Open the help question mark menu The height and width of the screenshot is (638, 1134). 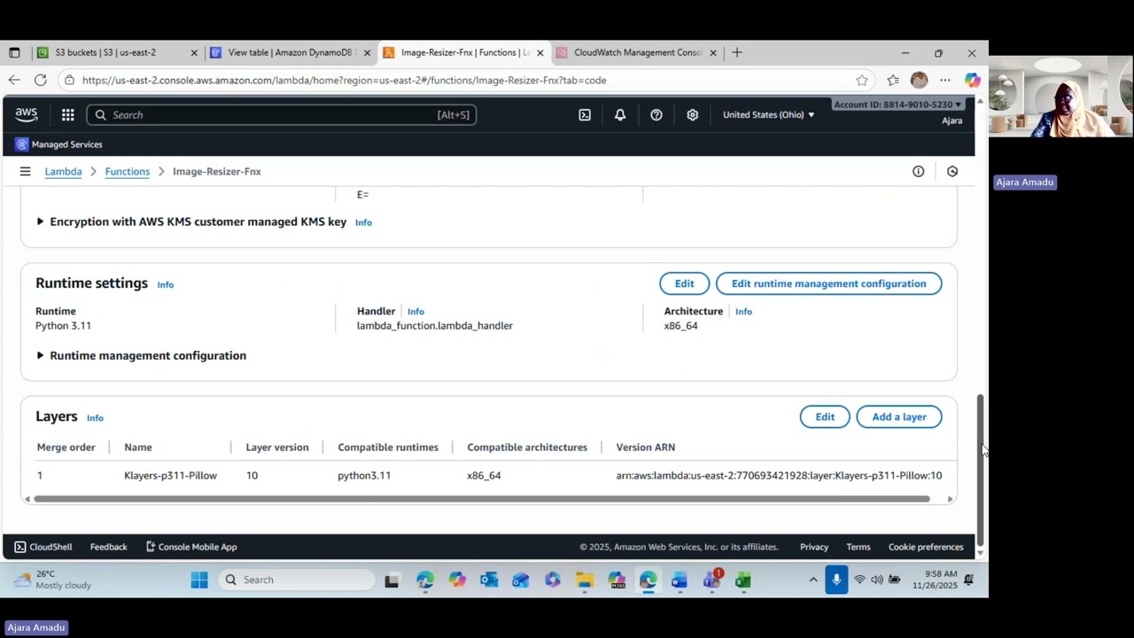(x=656, y=114)
